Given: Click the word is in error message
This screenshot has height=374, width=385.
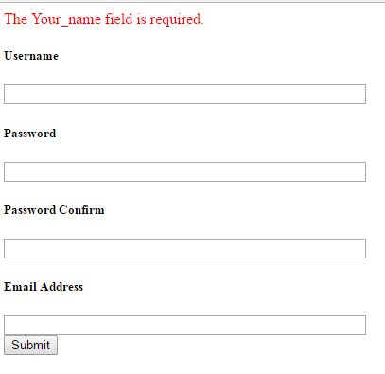Looking at the screenshot, I should (x=141, y=19).
